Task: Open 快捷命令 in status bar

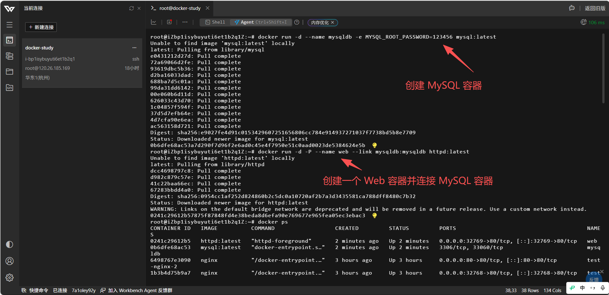Action: [35, 290]
